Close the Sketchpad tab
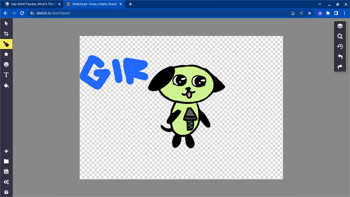350x197 pixels. 120,4
